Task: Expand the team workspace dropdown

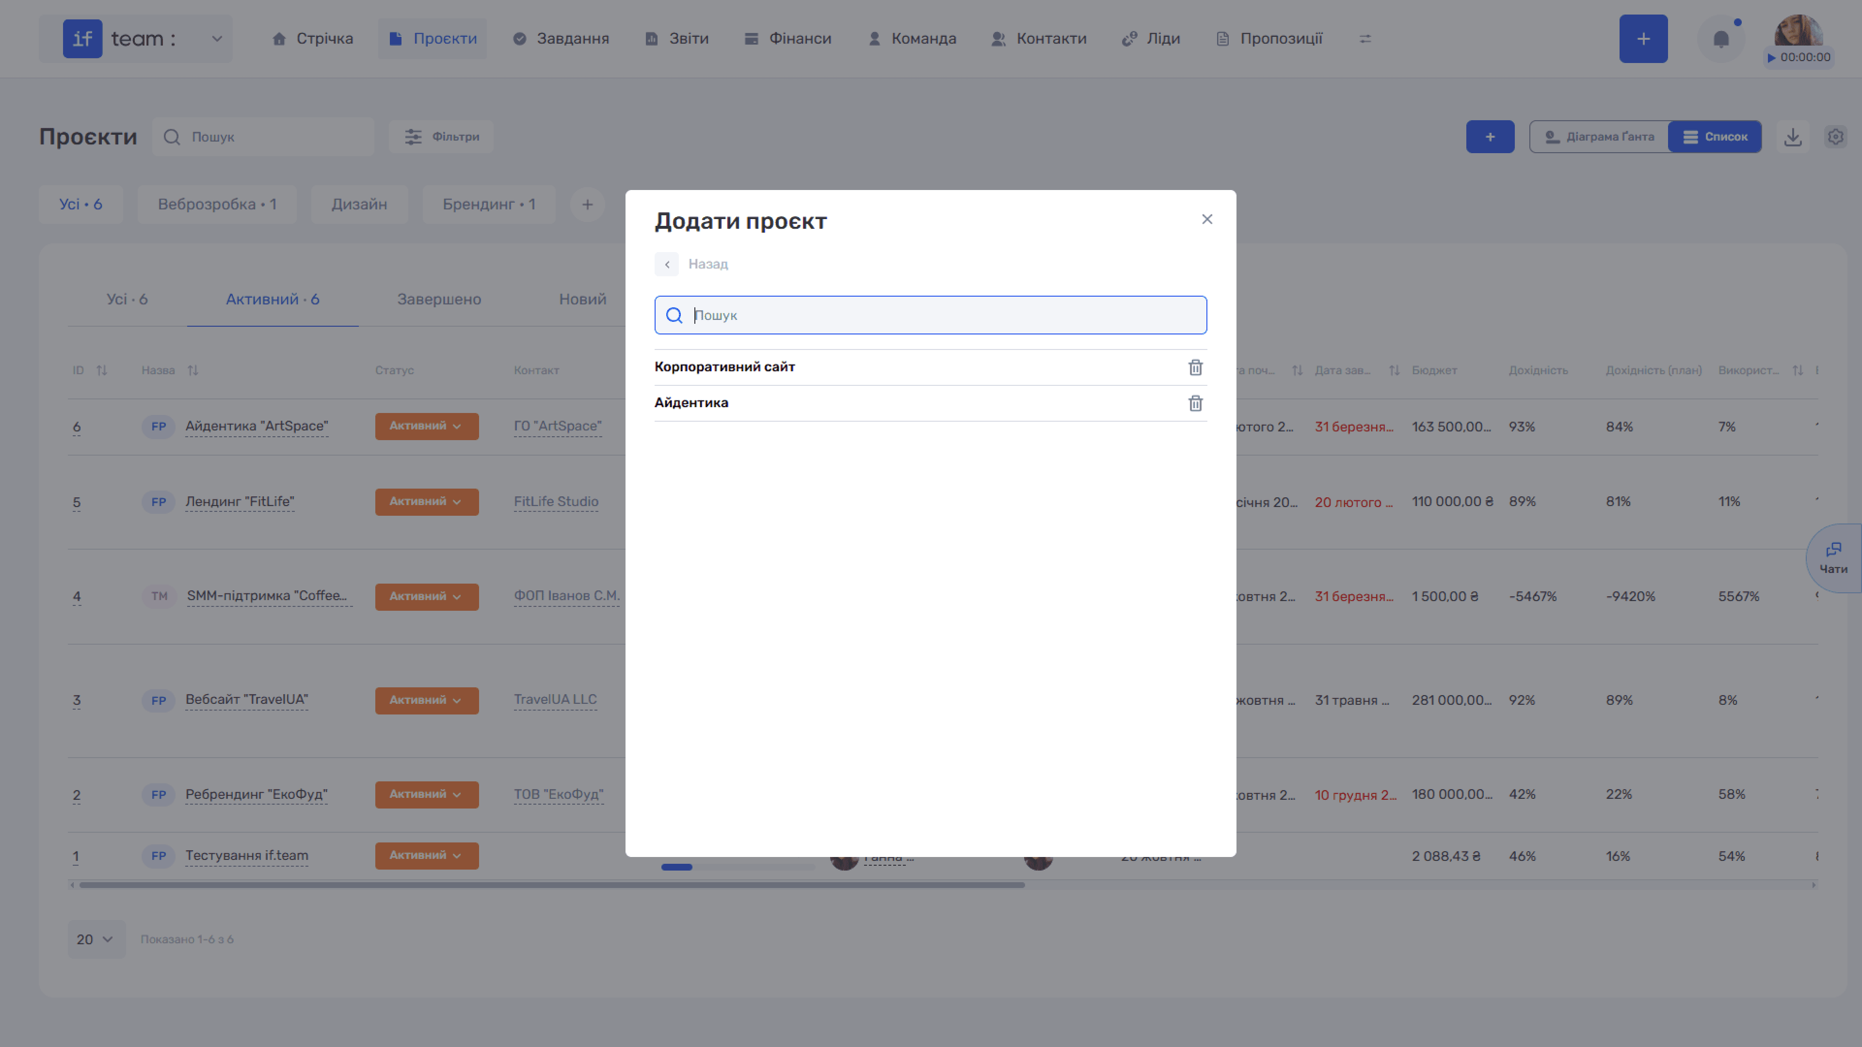Action: [x=217, y=38]
